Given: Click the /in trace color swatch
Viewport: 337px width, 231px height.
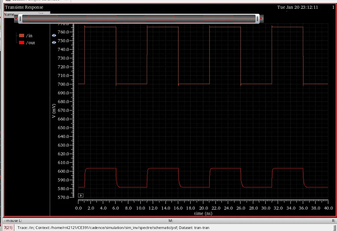Looking at the screenshot, I should click(22, 35).
